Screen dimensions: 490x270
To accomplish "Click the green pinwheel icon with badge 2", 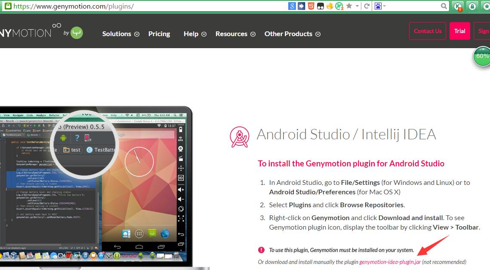I will point(339,6).
